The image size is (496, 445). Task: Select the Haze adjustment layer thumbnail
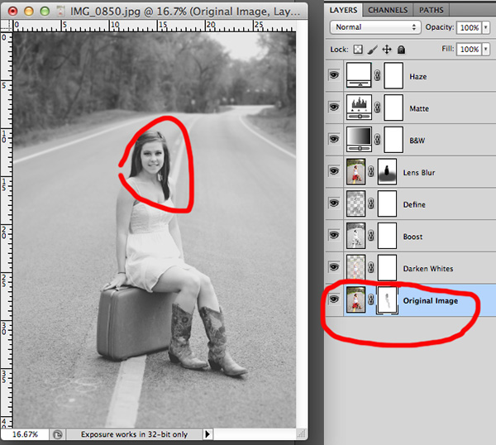click(359, 75)
